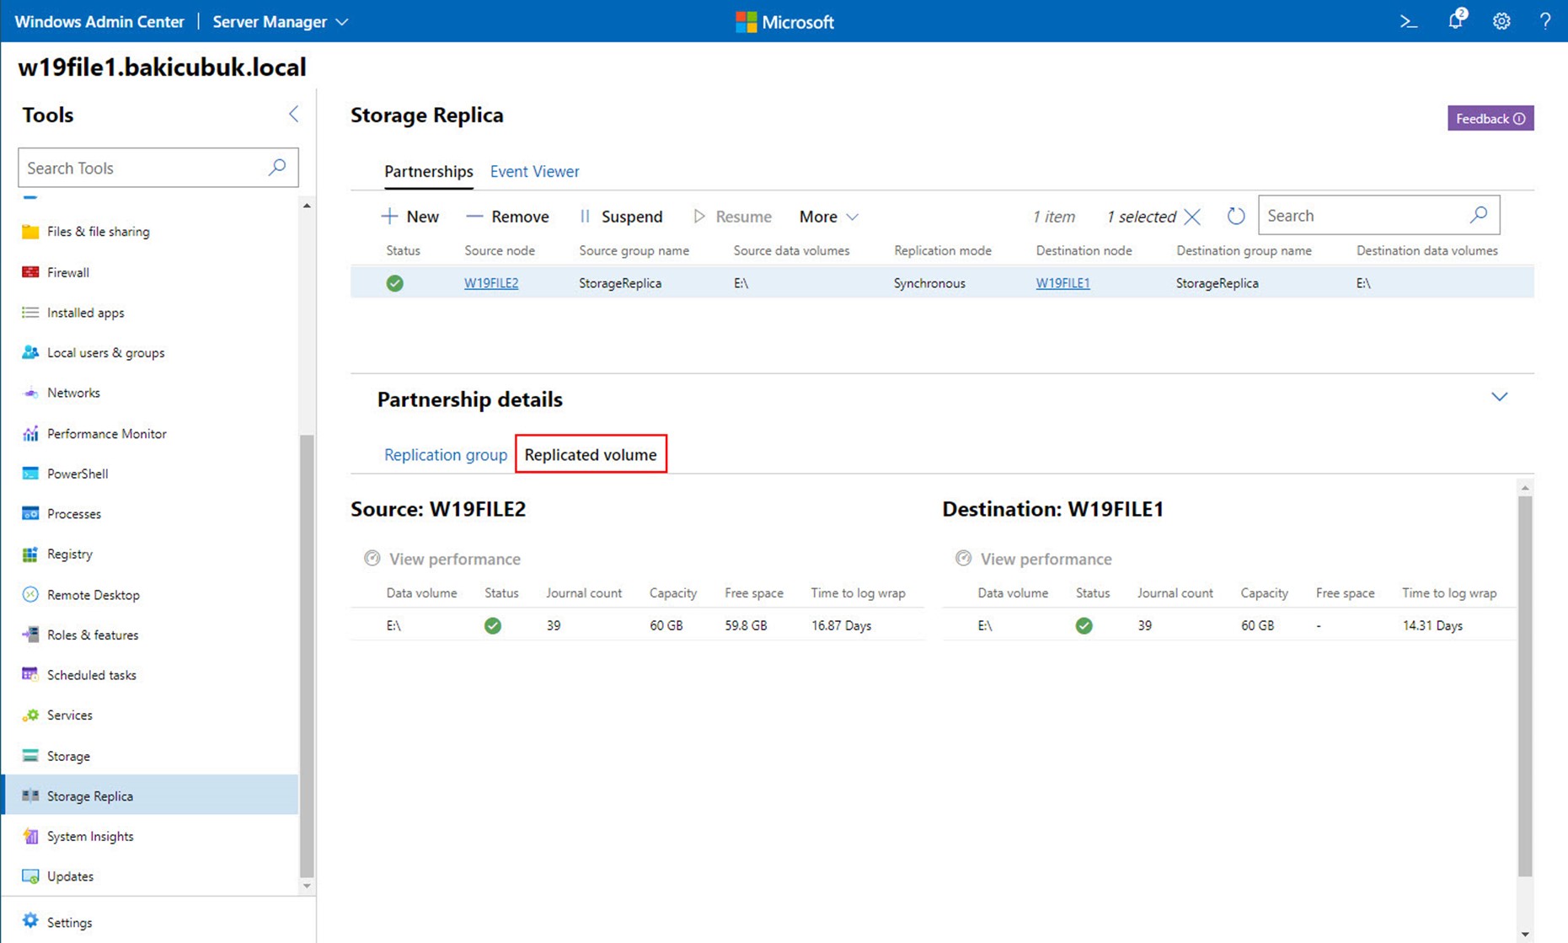Image resolution: width=1568 pixels, height=943 pixels.
Task: Click the '16.87 Days' value
Action: click(841, 625)
